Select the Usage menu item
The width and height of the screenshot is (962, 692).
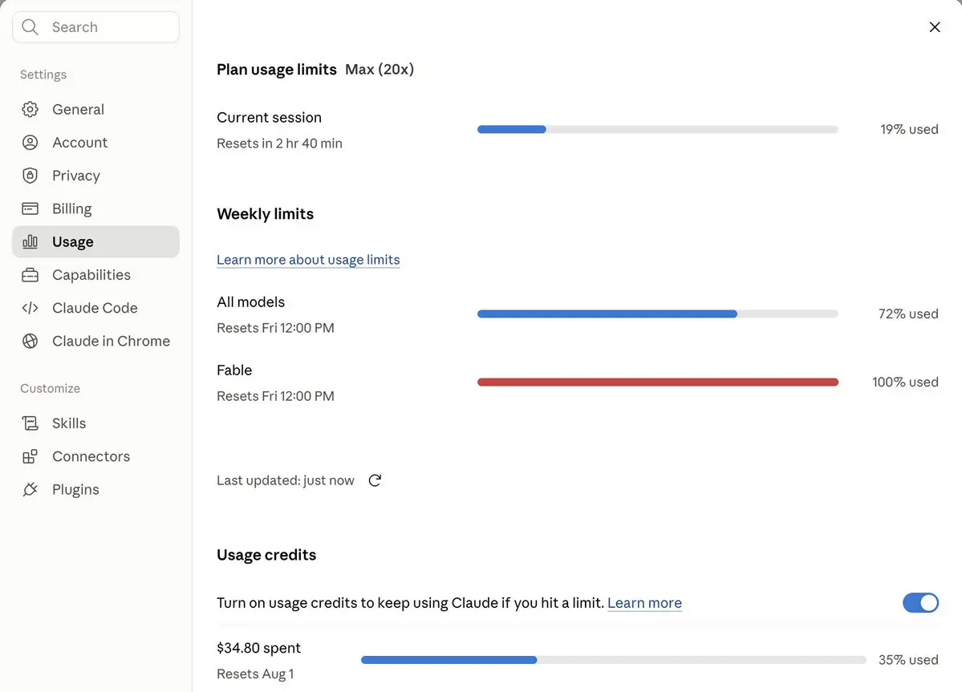click(95, 241)
